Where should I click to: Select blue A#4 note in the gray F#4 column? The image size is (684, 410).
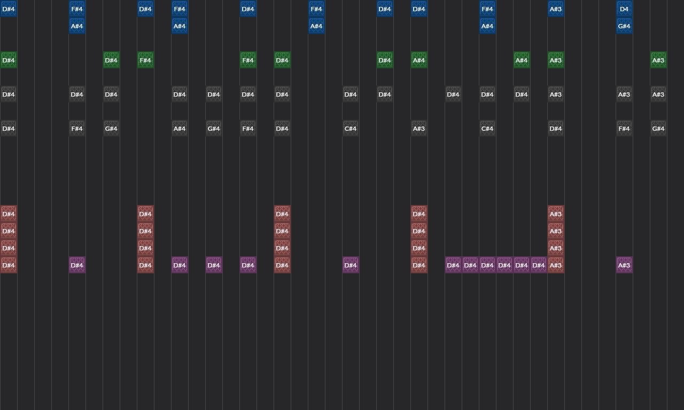tap(77, 26)
